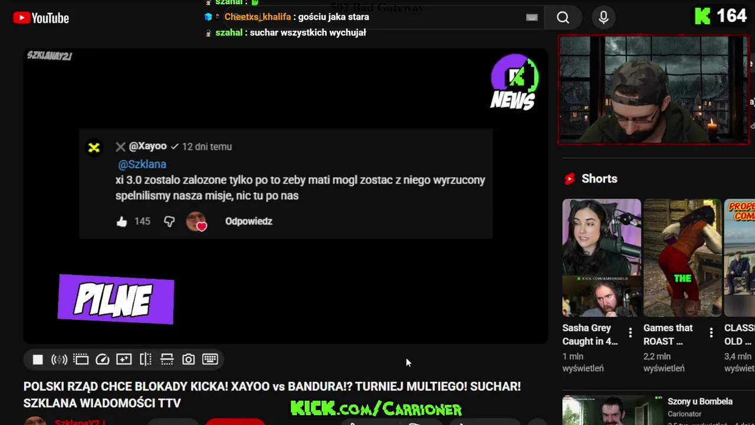
Task: Click the K News logo in the video
Action: [514, 82]
